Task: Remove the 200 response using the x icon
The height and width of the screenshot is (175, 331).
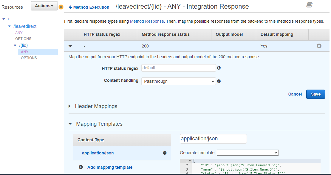Action: 319,46
